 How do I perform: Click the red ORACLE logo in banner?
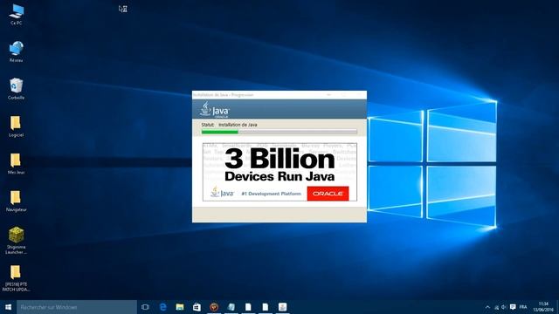pos(328,194)
